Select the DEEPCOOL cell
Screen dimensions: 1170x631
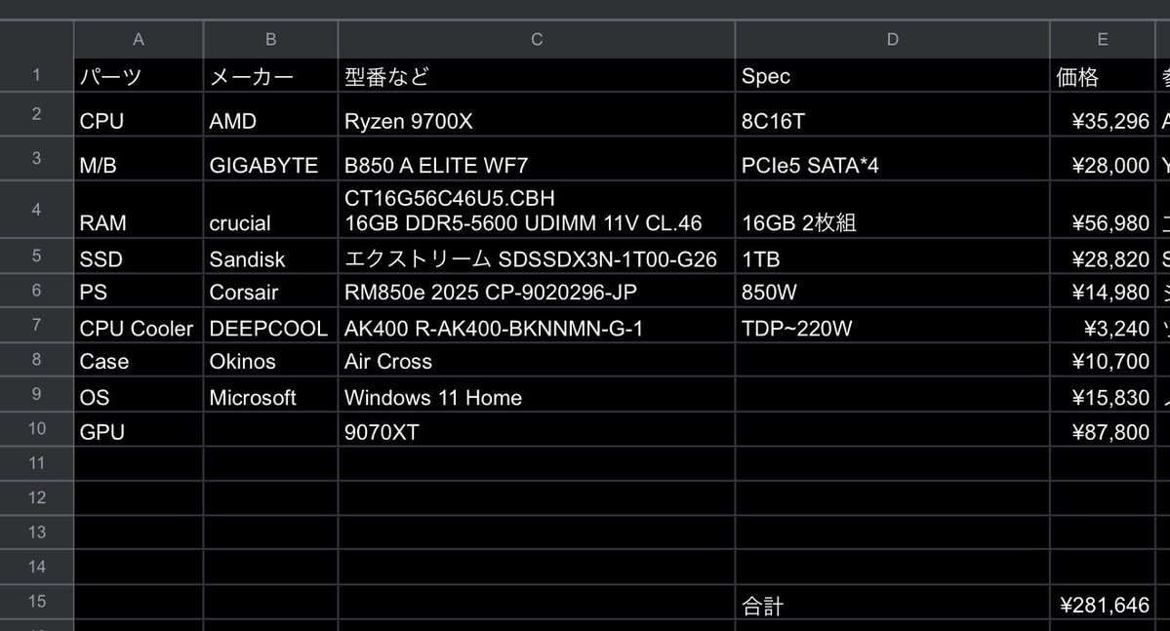coord(271,325)
